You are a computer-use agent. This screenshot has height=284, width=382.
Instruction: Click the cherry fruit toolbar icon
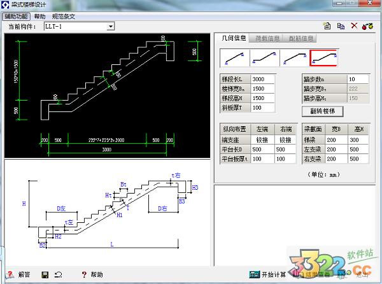(367, 26)
